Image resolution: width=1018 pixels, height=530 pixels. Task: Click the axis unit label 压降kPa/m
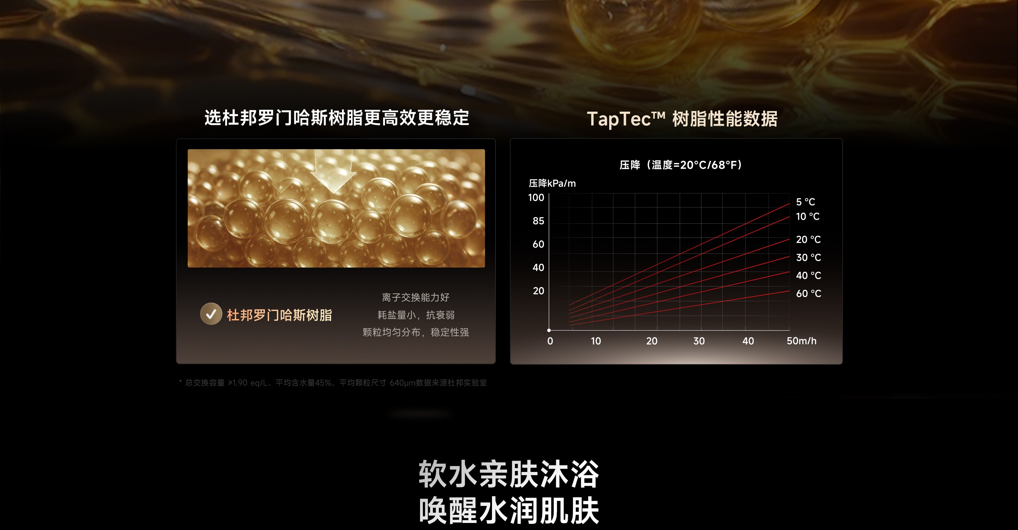coord(552,183)
